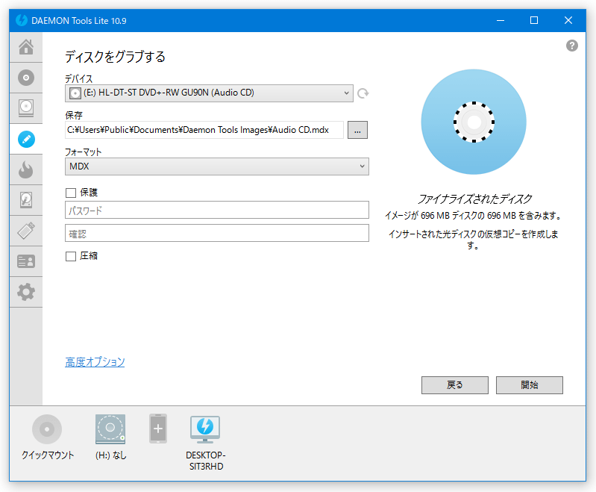Enable the 保護 protection checkbox

pos(71,193)
